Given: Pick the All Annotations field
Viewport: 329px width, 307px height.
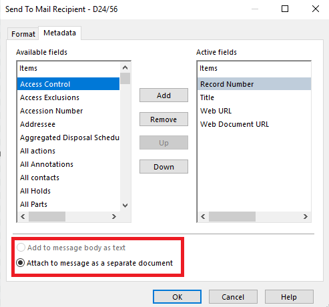Looking at the screenshot, I should click(x=68, y=164).
